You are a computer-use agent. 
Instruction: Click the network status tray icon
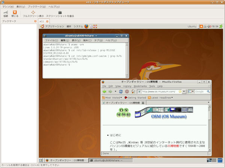(x=205, y=26)
